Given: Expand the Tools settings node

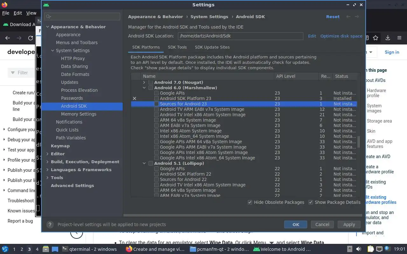Looking at the screenshot, I should tap(47, 177).
